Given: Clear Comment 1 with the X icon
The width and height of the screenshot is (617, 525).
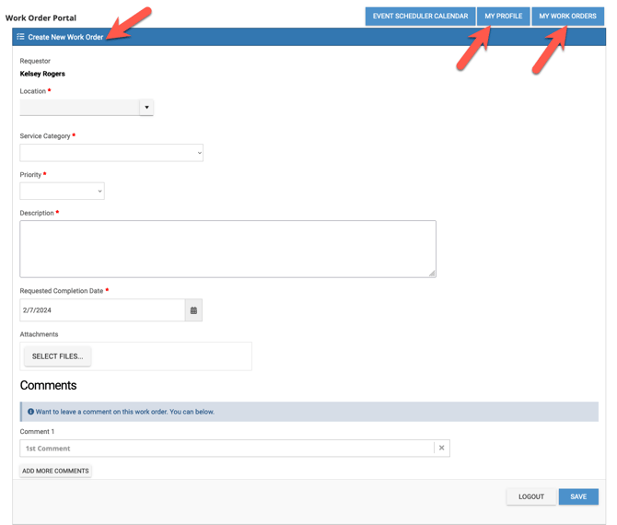Looking at the screenshot, I should (x=442, y=449).
